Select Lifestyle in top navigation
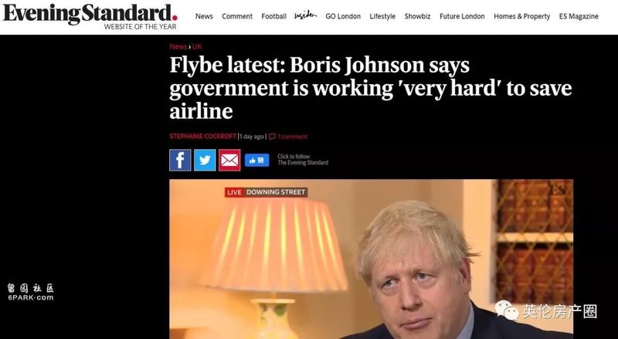The image size is (618, 339). (x=382, y=16)
